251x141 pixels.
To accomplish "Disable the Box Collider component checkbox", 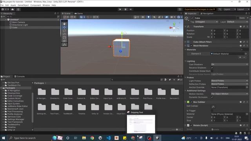I will 191,102.
